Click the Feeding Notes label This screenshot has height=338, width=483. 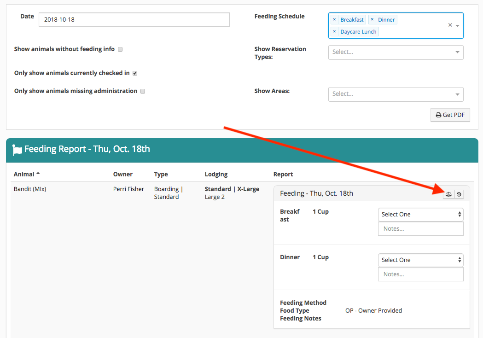tap(301, 319)
